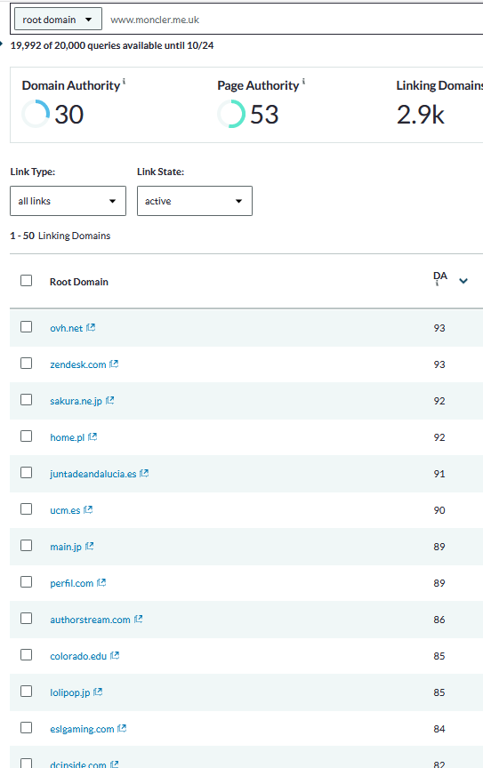483x768 pixels.
Task: Tick the checkbox for ovh.net
Action: 27,327
